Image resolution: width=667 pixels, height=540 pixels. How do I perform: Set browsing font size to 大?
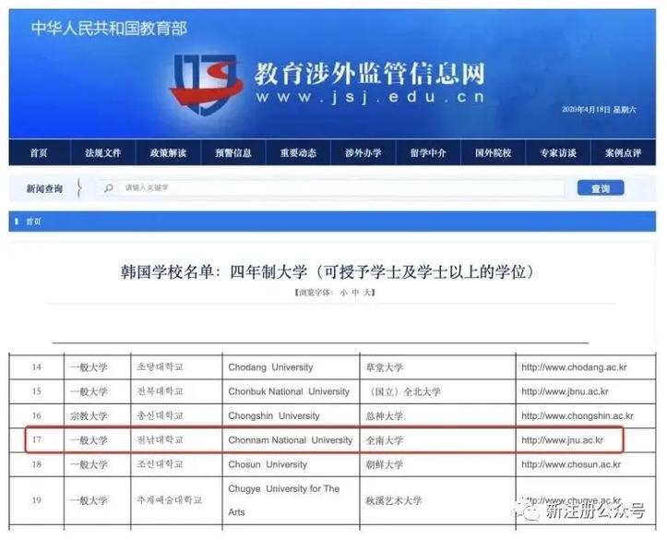click(x=367, y=293)
